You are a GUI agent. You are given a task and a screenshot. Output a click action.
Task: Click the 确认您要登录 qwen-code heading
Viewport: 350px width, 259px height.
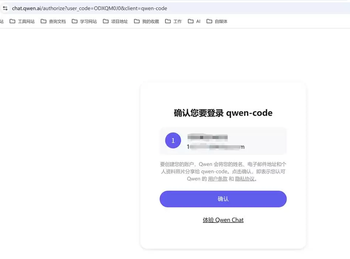[x=223, y=113]
